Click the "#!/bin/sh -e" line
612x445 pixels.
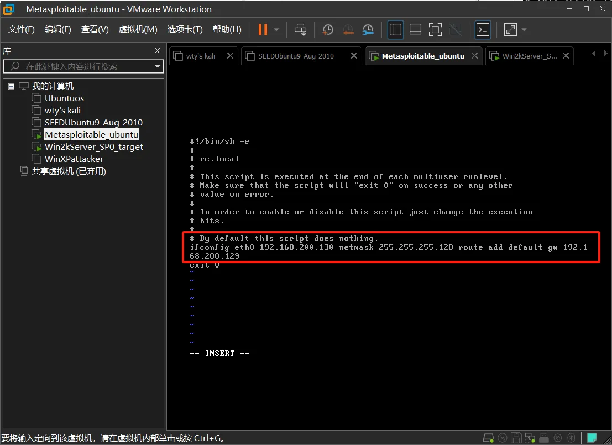point(219,142)
